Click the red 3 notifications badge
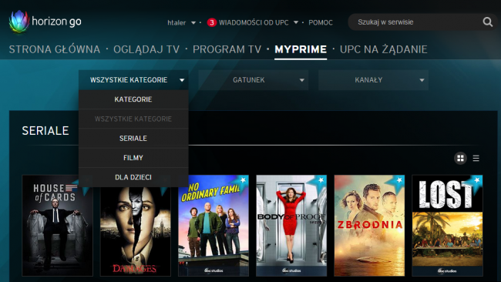 [x=211, y=22]
